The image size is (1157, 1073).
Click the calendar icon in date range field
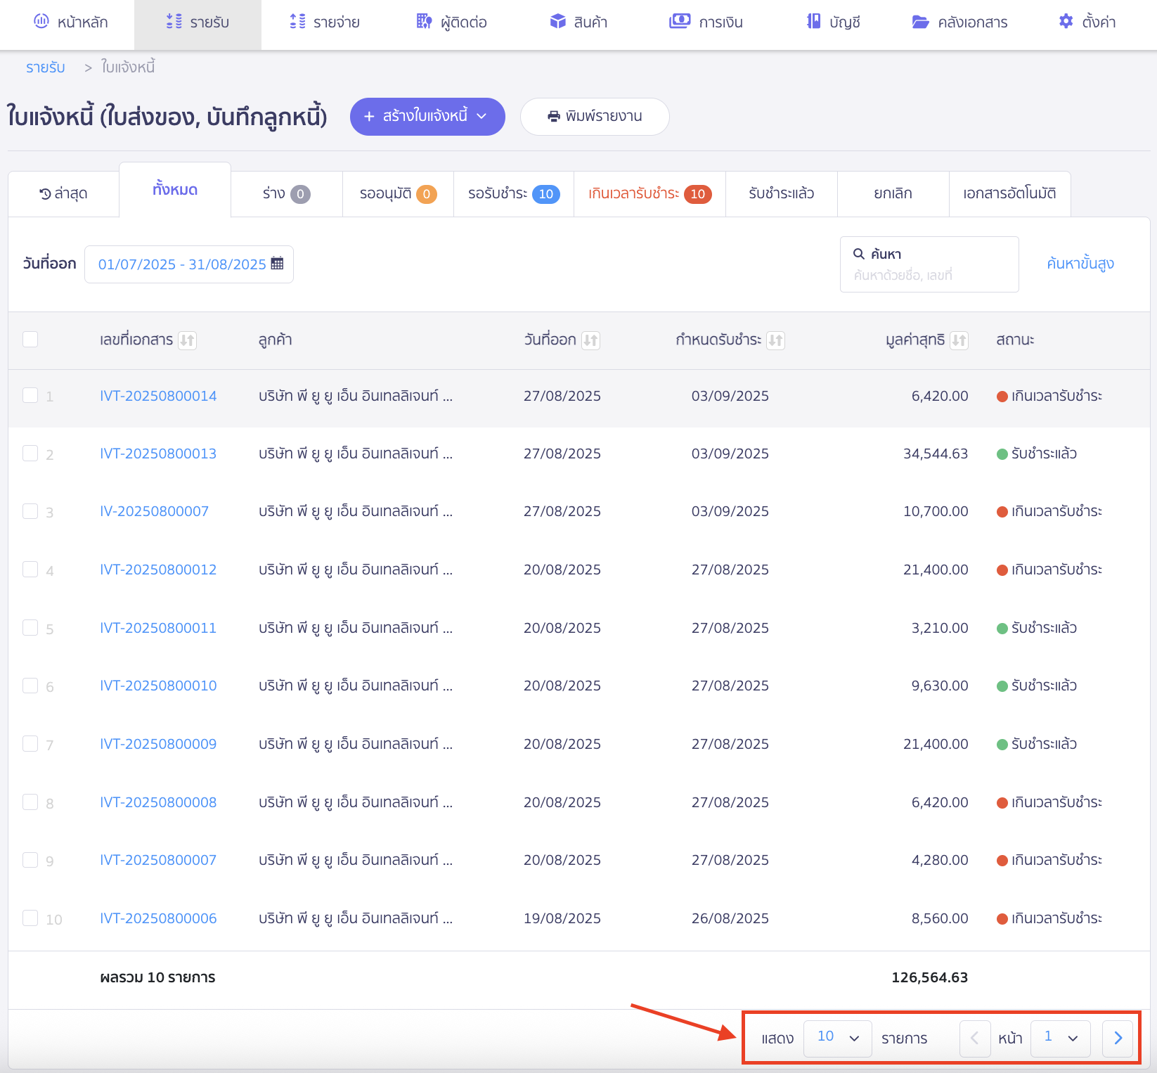click(x=277, y=264)
